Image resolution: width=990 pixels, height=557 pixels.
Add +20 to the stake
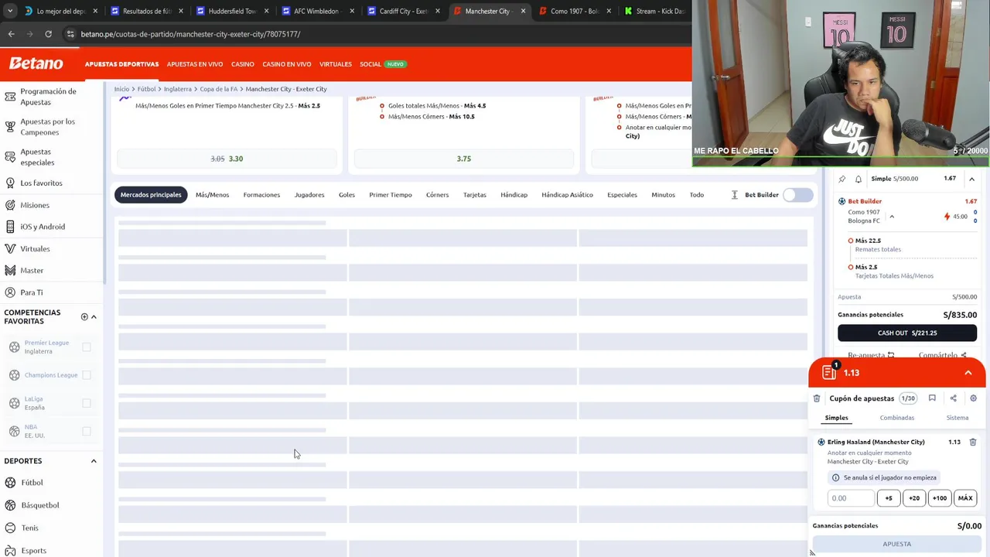point(914,498)
